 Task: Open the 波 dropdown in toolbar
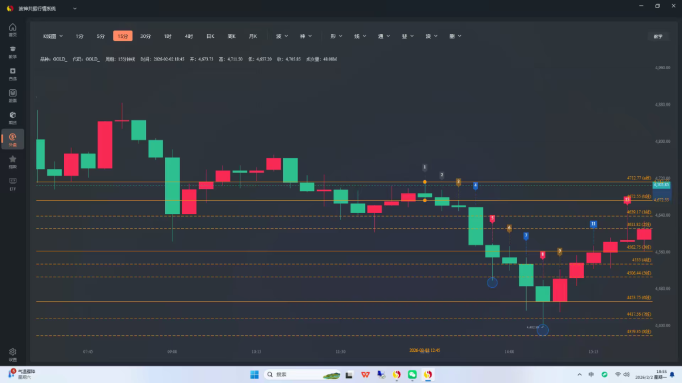(282, 36)
